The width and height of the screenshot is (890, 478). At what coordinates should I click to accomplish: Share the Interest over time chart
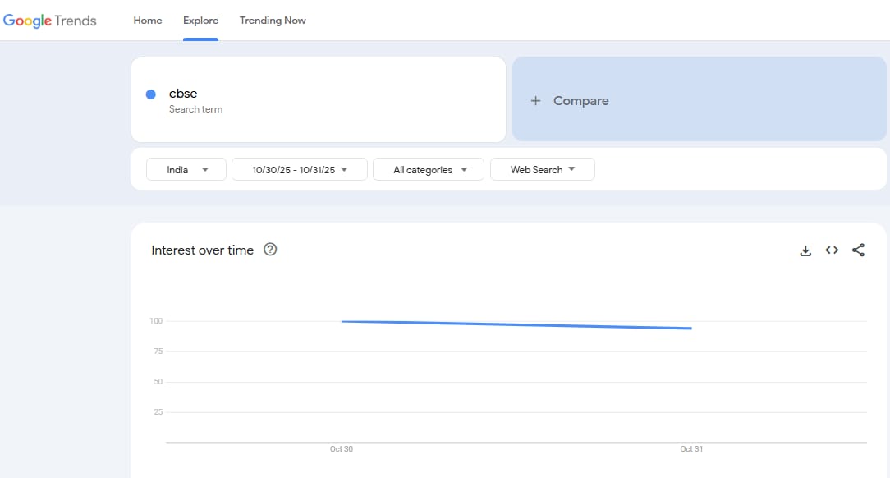[858, 250]
